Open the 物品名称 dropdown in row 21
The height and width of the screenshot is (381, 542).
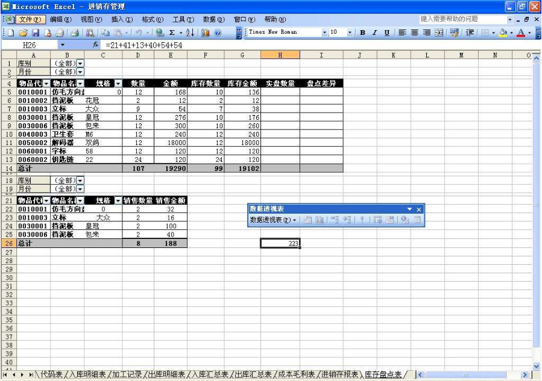coord(80,200)
